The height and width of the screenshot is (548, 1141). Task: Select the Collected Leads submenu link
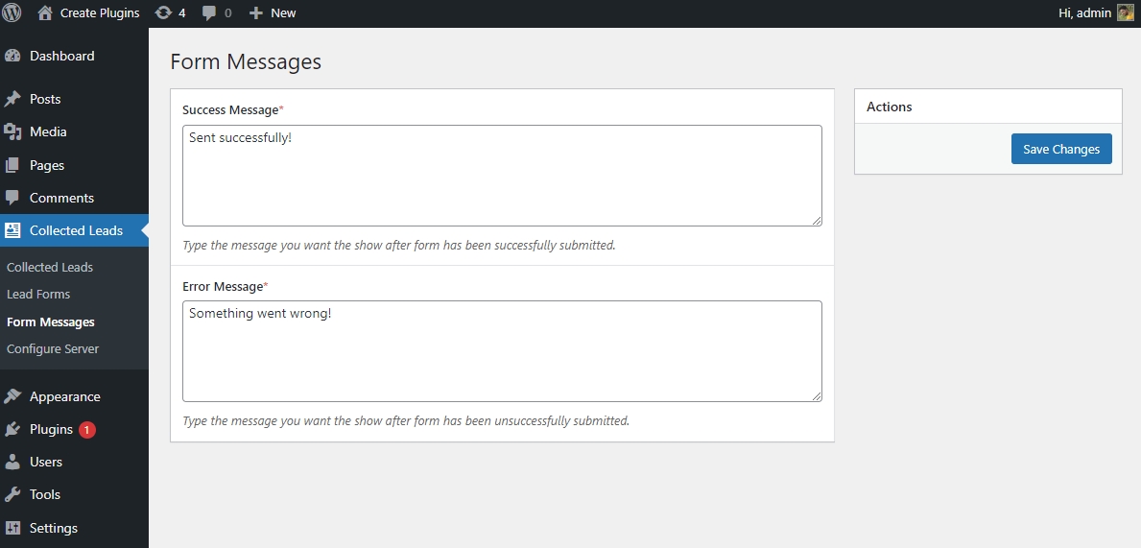(50, 267)
